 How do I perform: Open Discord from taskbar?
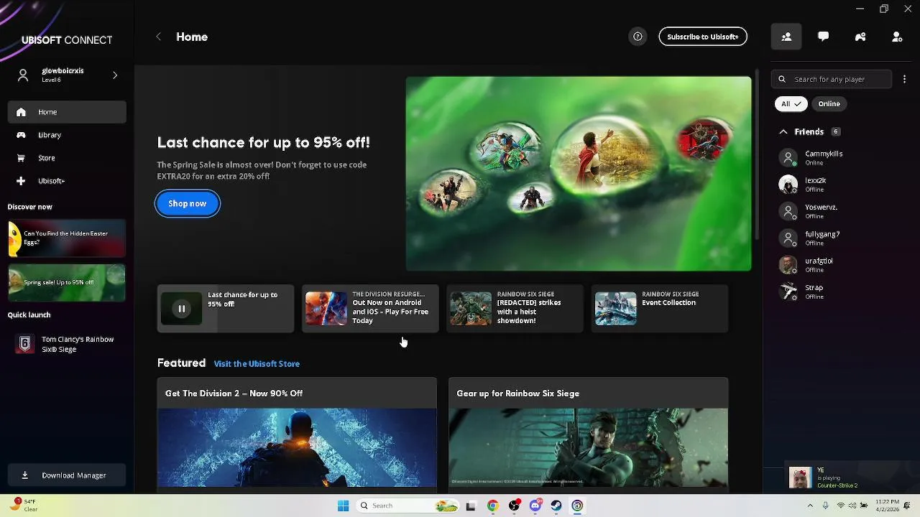(x=535, y=506)
